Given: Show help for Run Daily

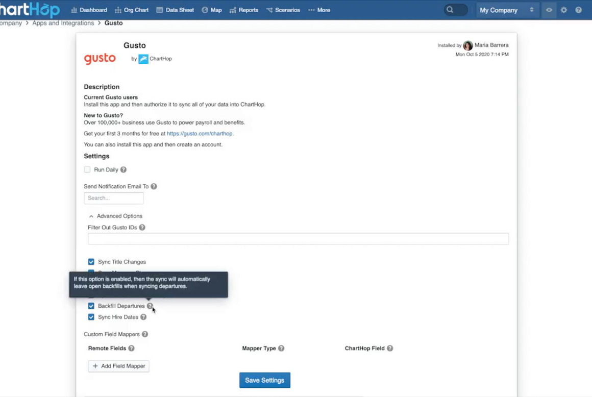Looking at the screenshot, I should point(123,170).
